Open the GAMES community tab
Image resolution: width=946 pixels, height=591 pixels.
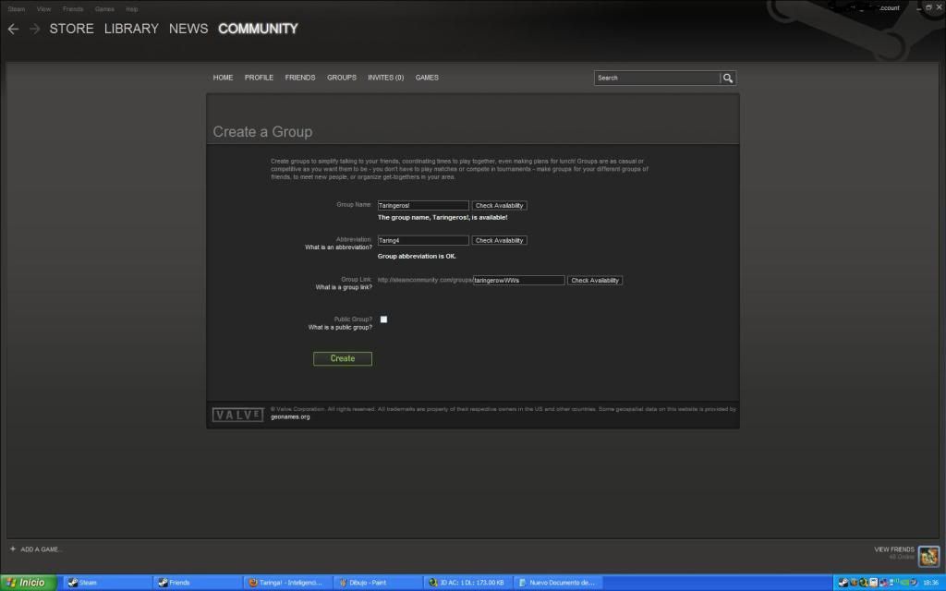pyautogui.click(x=427, y=78)
